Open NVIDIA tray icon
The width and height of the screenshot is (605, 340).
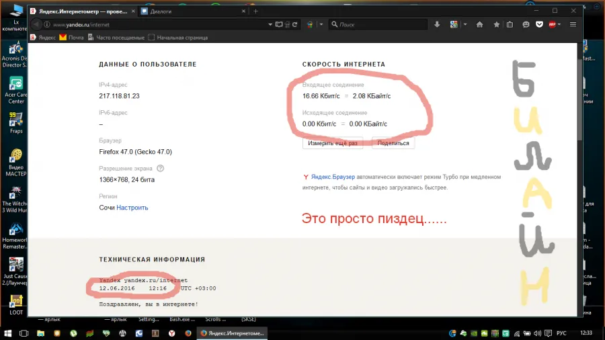click(474, 333)
